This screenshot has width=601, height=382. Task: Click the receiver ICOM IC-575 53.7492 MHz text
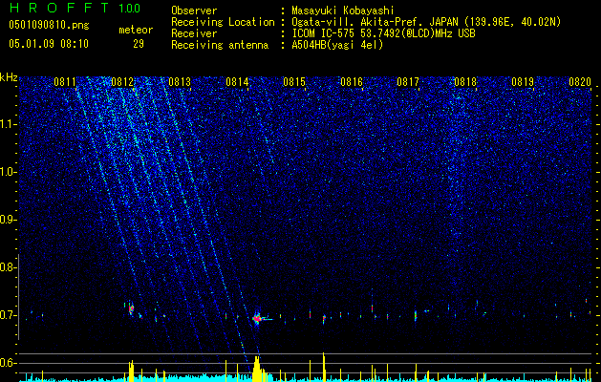(383, 33)
